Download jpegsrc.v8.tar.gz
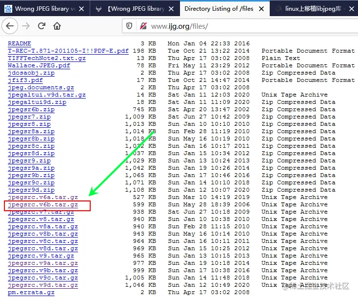 (x=41, y=219)
